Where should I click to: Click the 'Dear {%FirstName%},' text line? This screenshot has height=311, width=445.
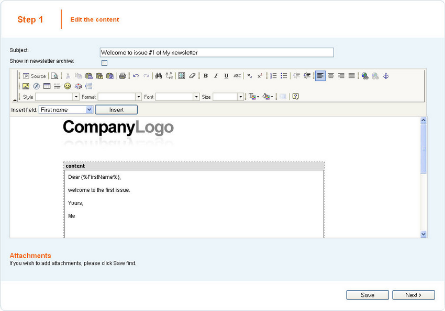pos(95,177)
